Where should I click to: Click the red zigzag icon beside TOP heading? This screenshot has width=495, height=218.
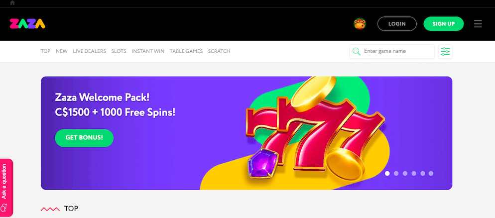[50, 209]
